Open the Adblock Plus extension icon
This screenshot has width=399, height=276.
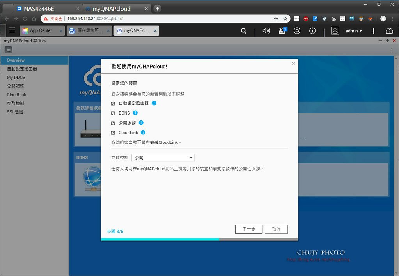[306, 19]
